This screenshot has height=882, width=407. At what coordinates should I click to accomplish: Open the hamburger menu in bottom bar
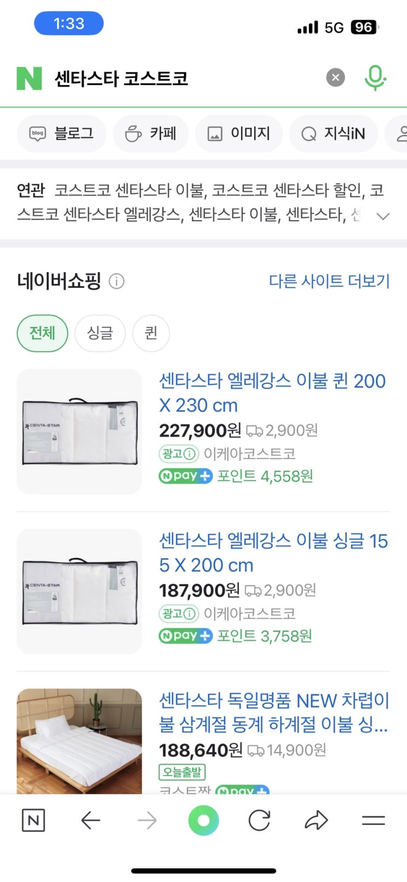point(374,821)
